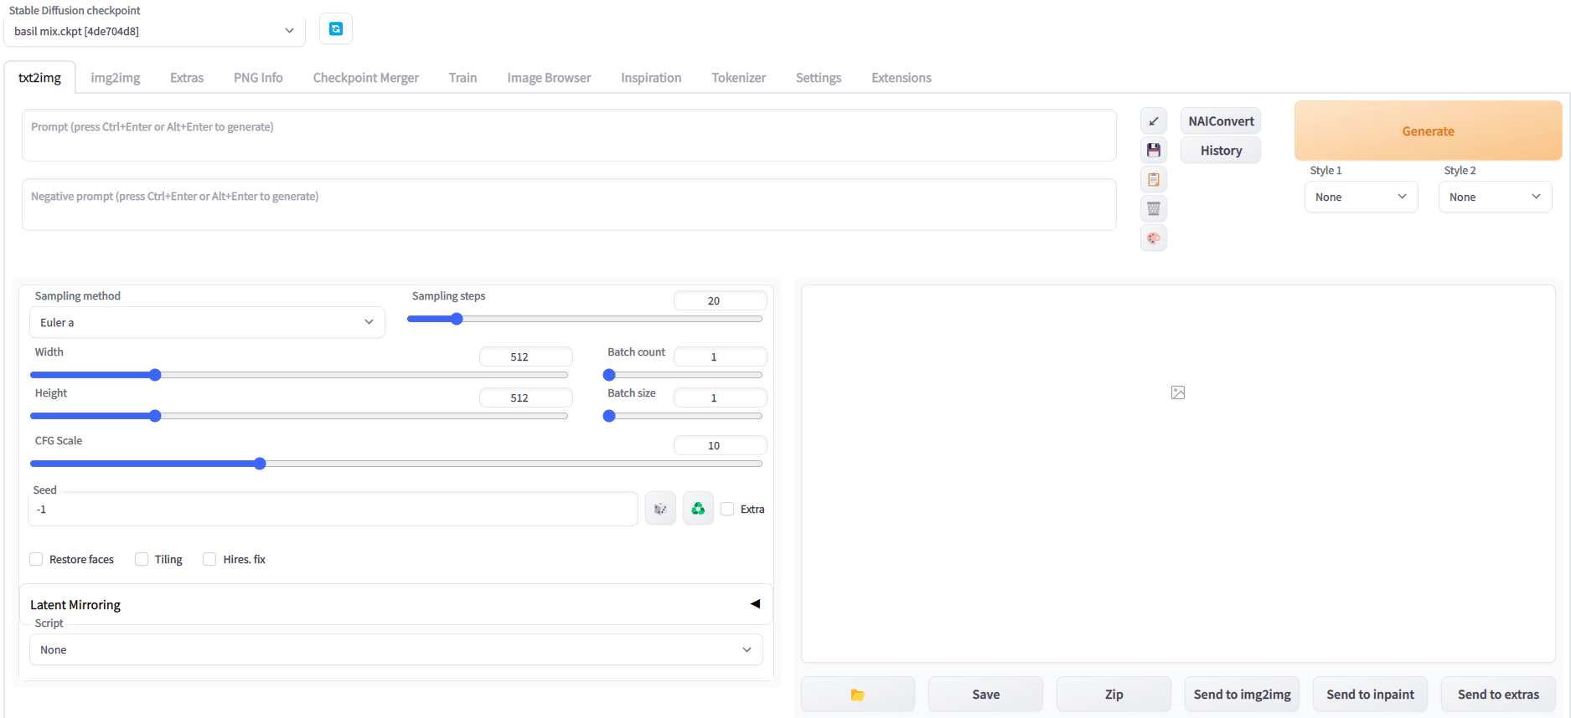
Task: Click the diagonal arrow icon beside the prompt
Action: (1154, 121)
